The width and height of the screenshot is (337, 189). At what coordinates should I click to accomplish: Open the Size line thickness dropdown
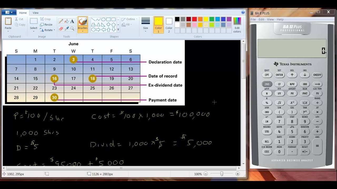[x=146, y=25]
